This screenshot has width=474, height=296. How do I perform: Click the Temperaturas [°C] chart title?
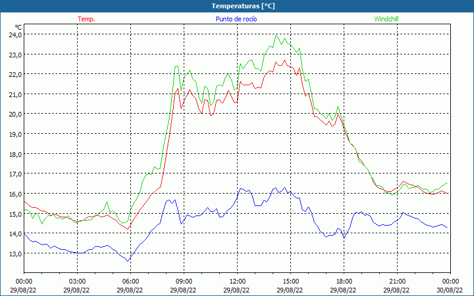pyautogui.click(x=243, y=6)
